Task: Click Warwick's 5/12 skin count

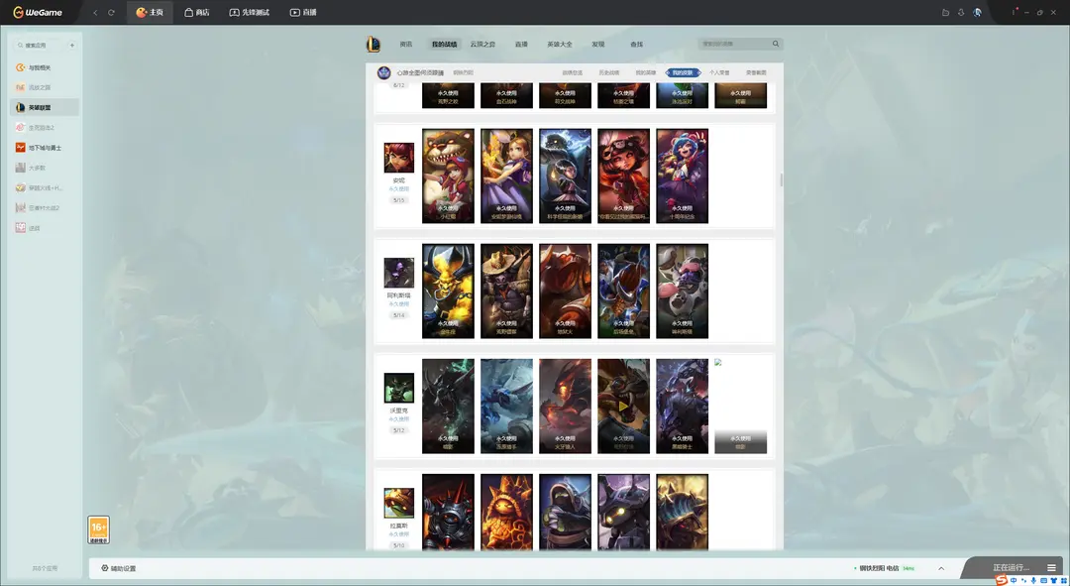Action: (398, 430)
